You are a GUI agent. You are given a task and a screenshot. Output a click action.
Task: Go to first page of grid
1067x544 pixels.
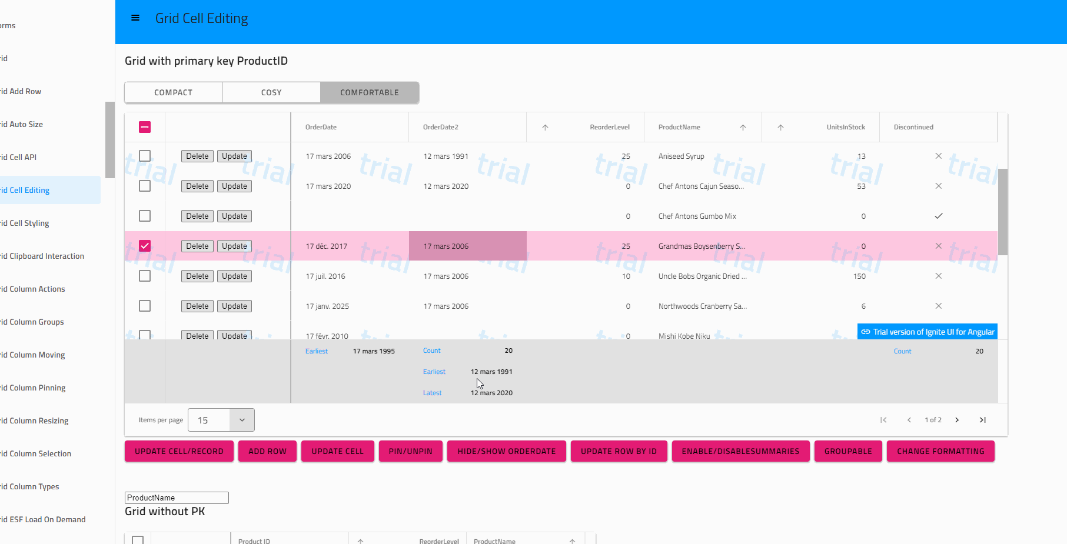click(883, 420)
